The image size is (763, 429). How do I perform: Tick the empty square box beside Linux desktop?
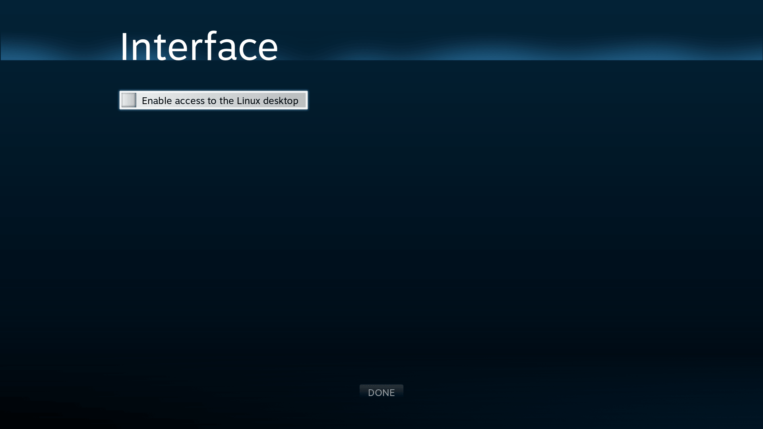click(x=129, y=100)
